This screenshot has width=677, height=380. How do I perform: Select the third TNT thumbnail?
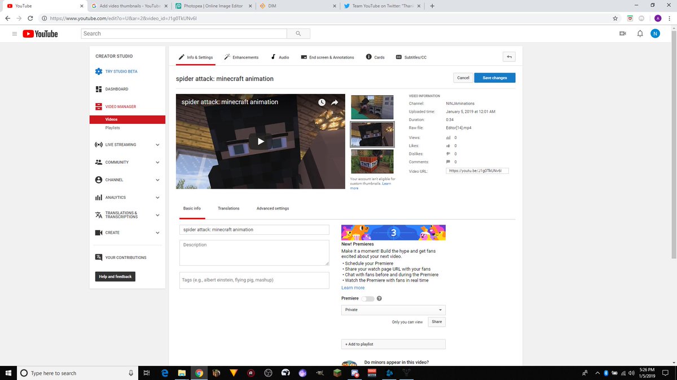tap(372, 161)
